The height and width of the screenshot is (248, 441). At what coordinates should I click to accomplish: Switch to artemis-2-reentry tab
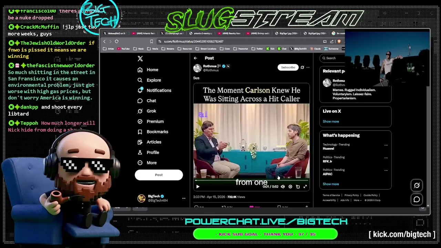click(x=201, y=33)
